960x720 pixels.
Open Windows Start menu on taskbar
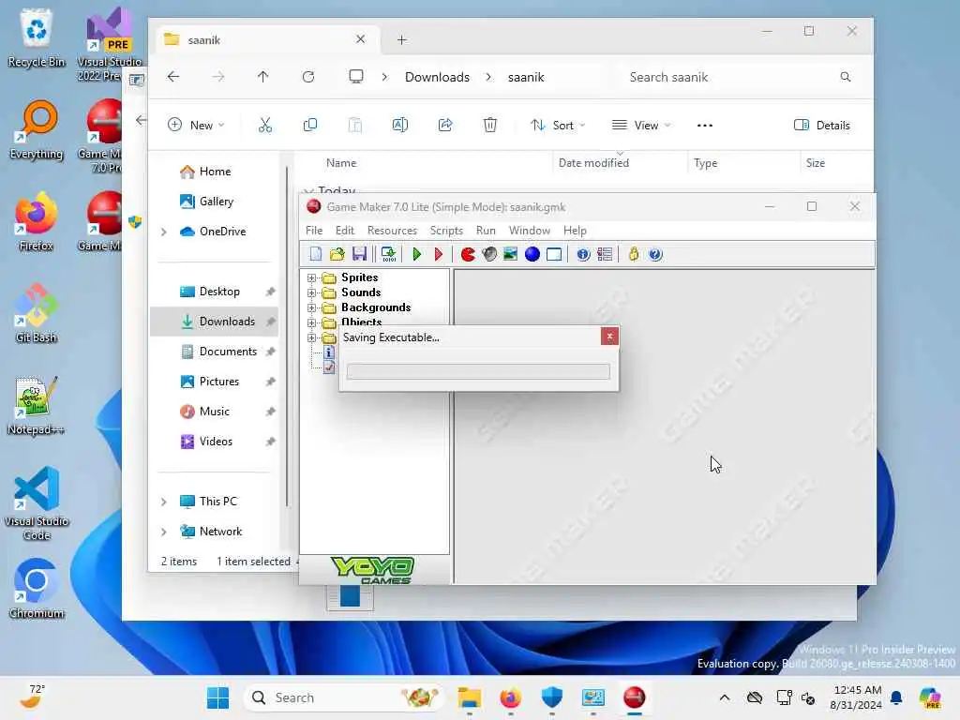217,697
